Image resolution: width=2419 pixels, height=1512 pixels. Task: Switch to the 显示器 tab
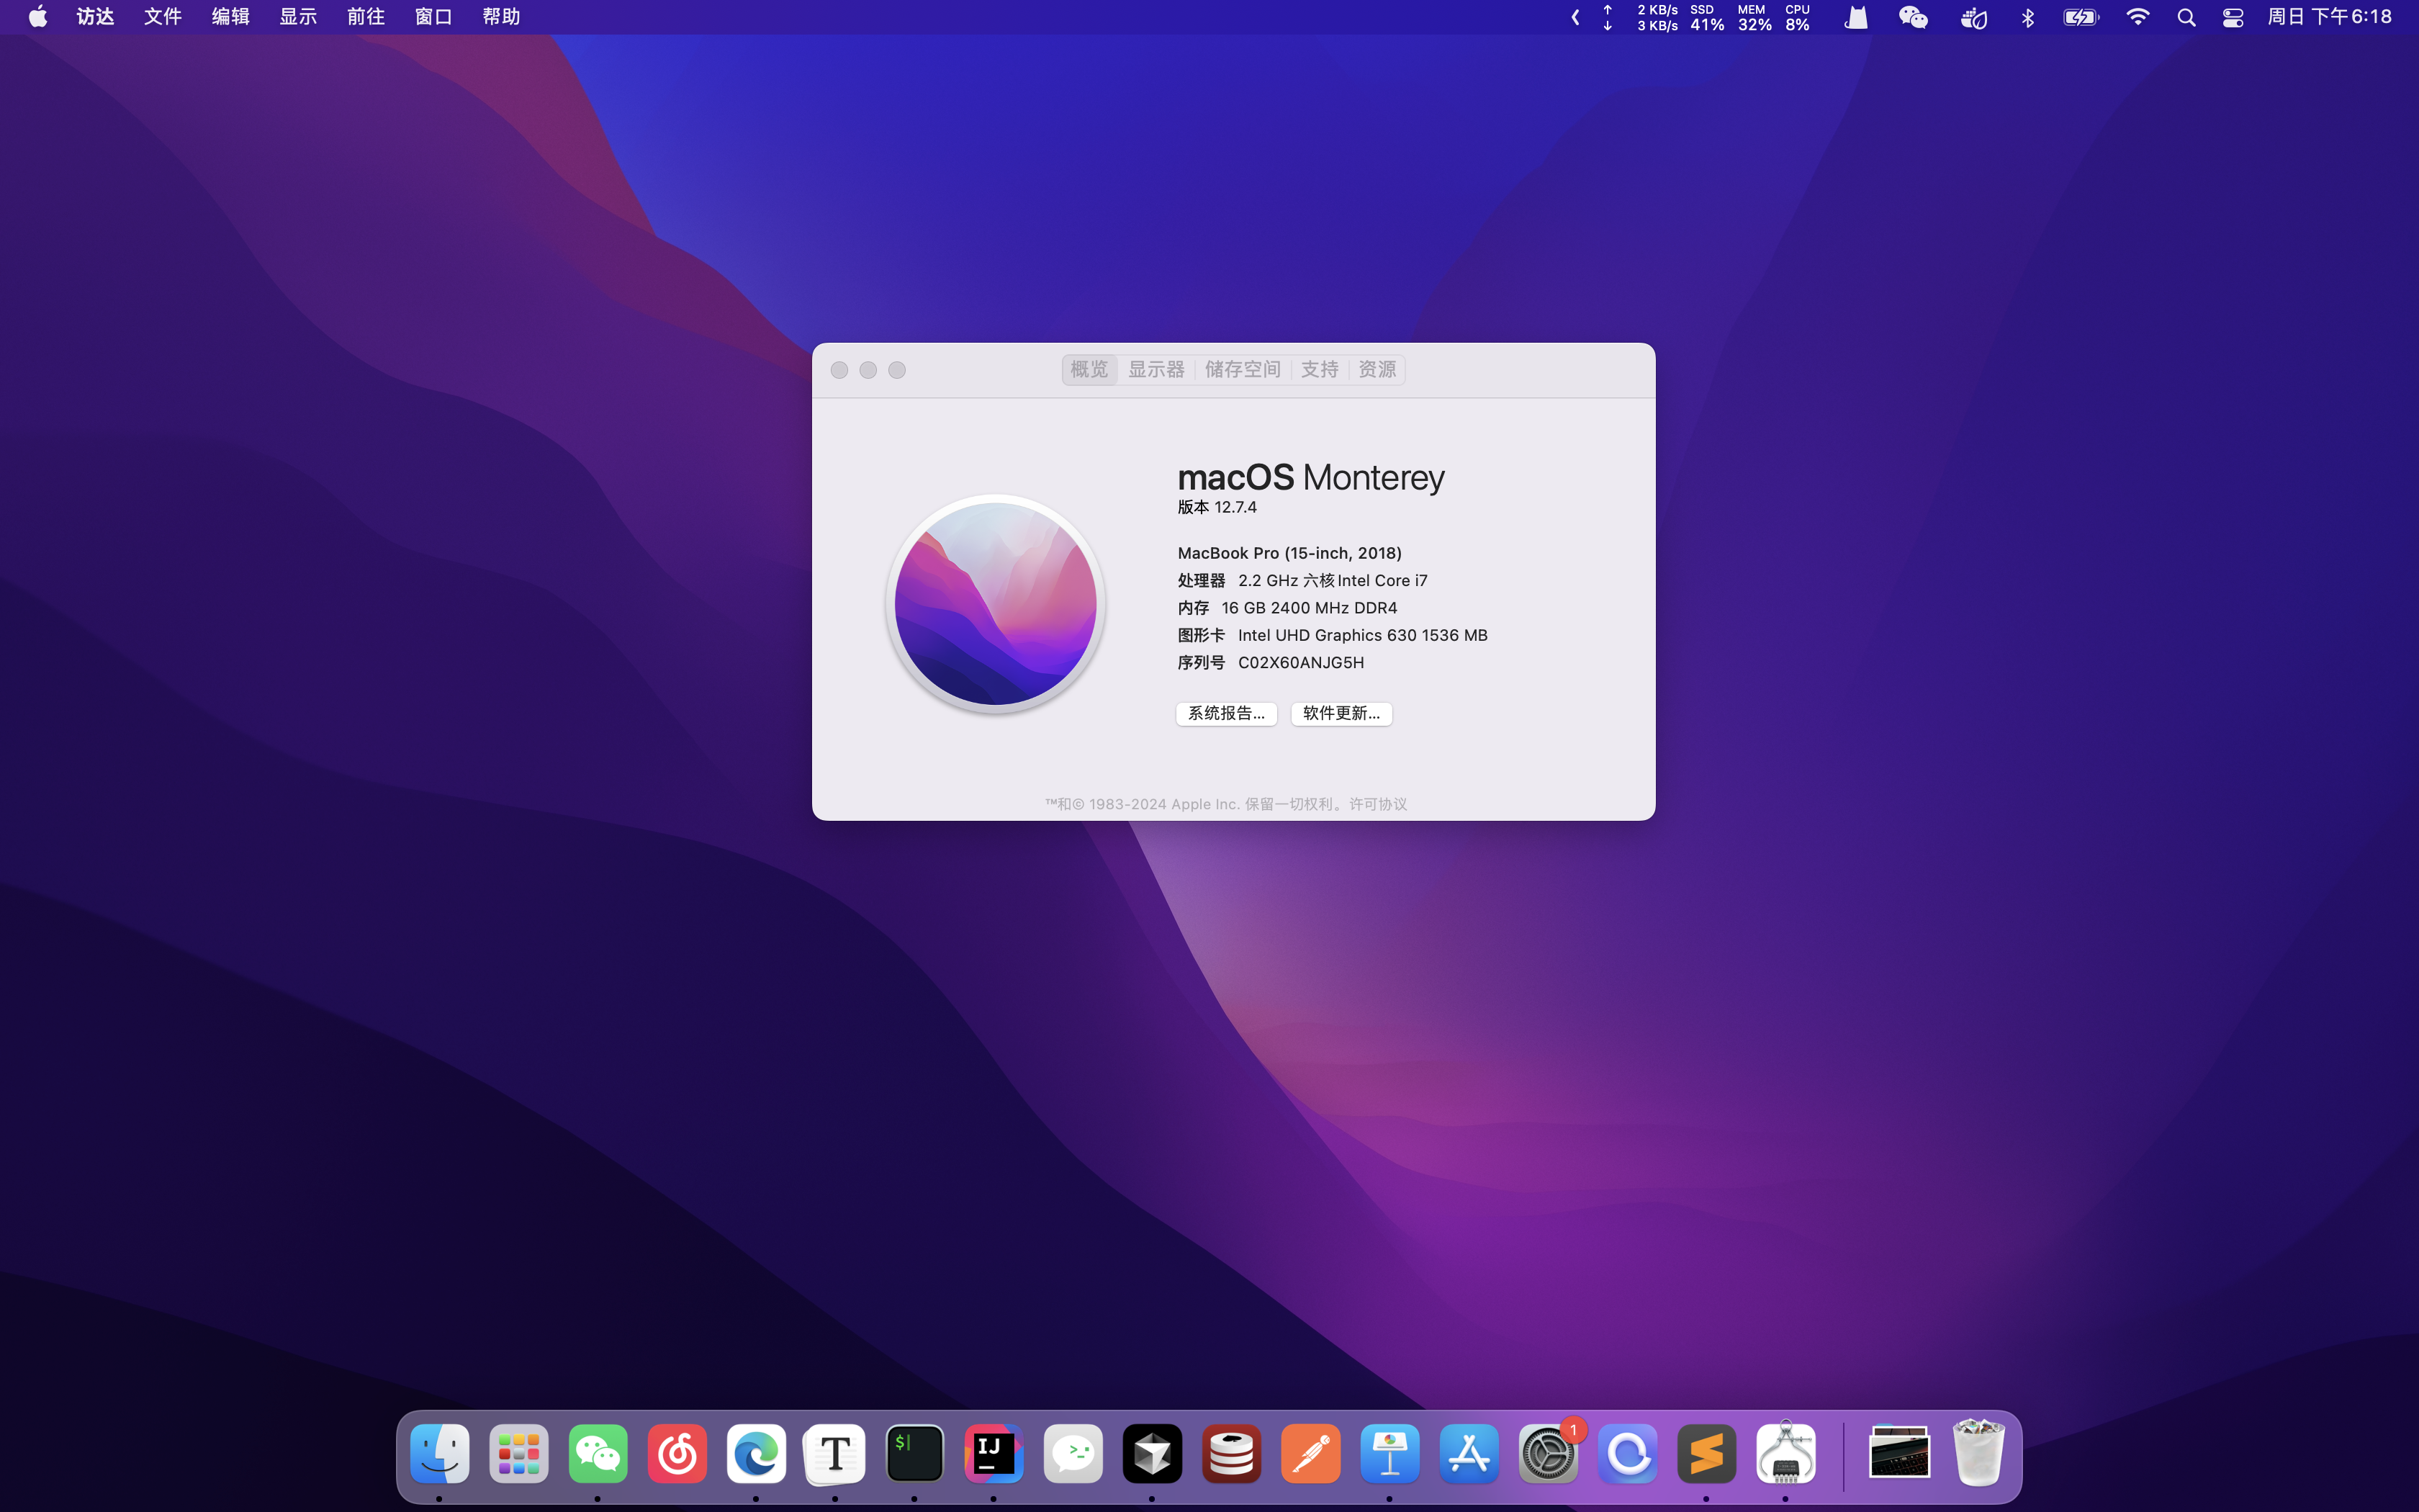pyautogui.click(x=1156, y=370)
